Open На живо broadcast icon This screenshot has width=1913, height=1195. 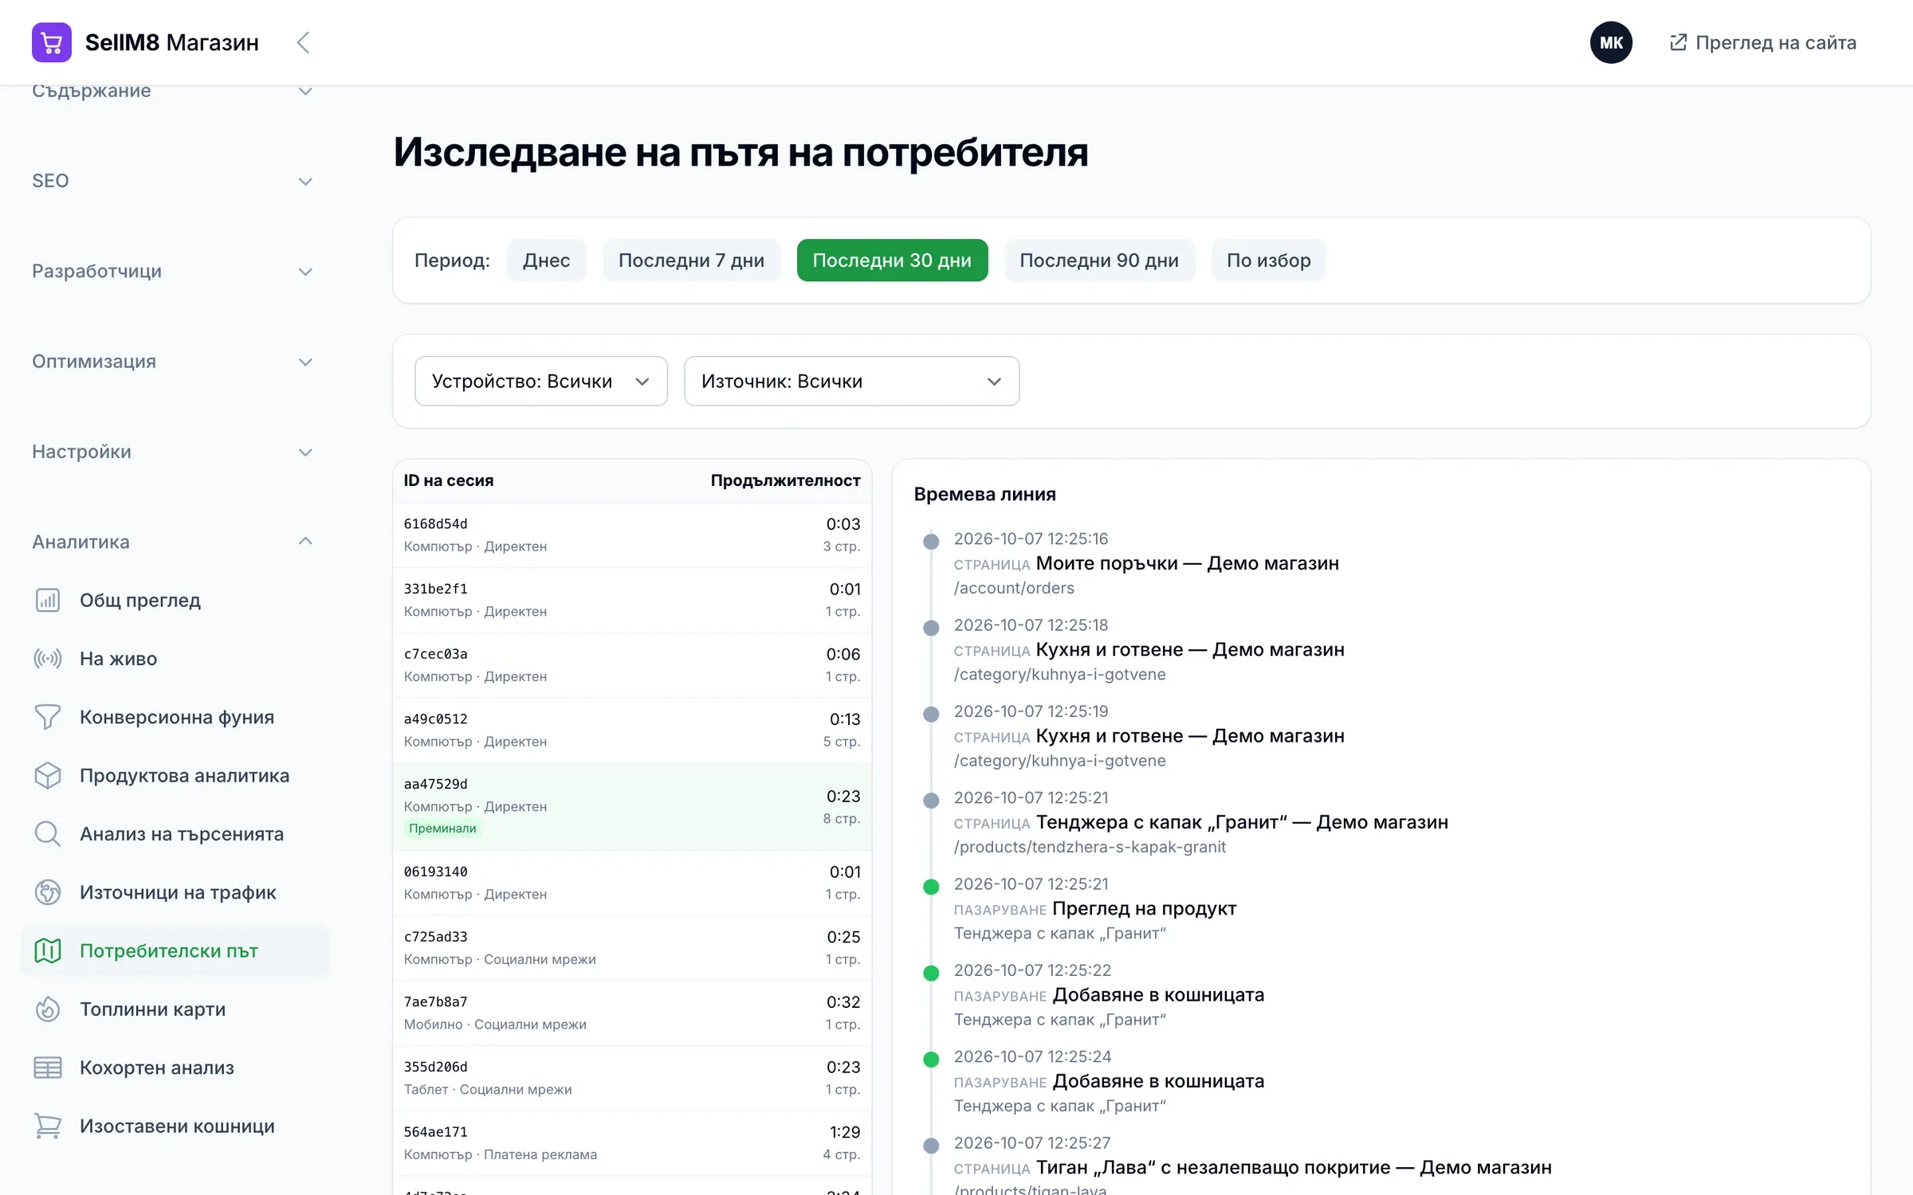[48, 658]
